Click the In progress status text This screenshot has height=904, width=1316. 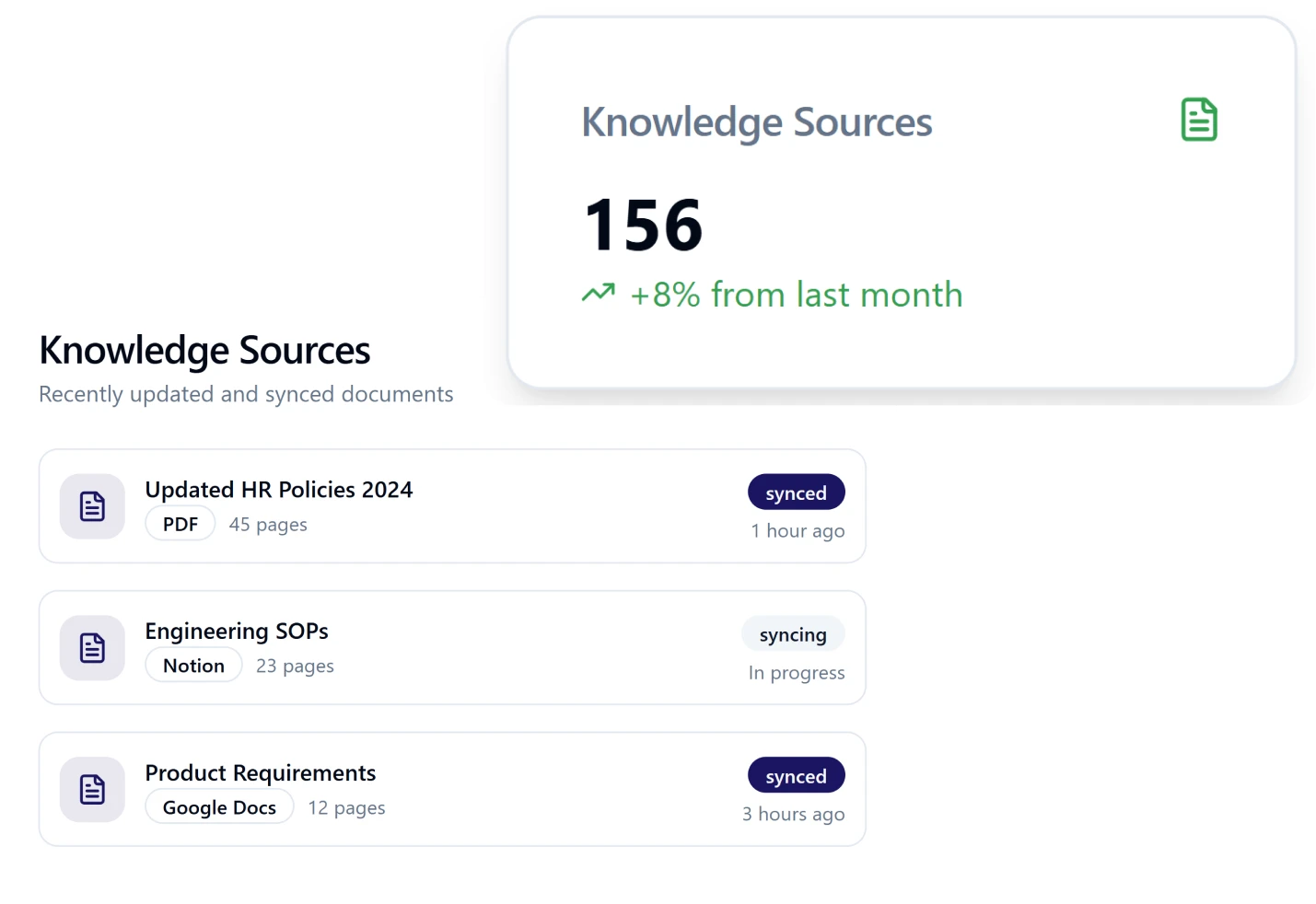click(796, 673)
